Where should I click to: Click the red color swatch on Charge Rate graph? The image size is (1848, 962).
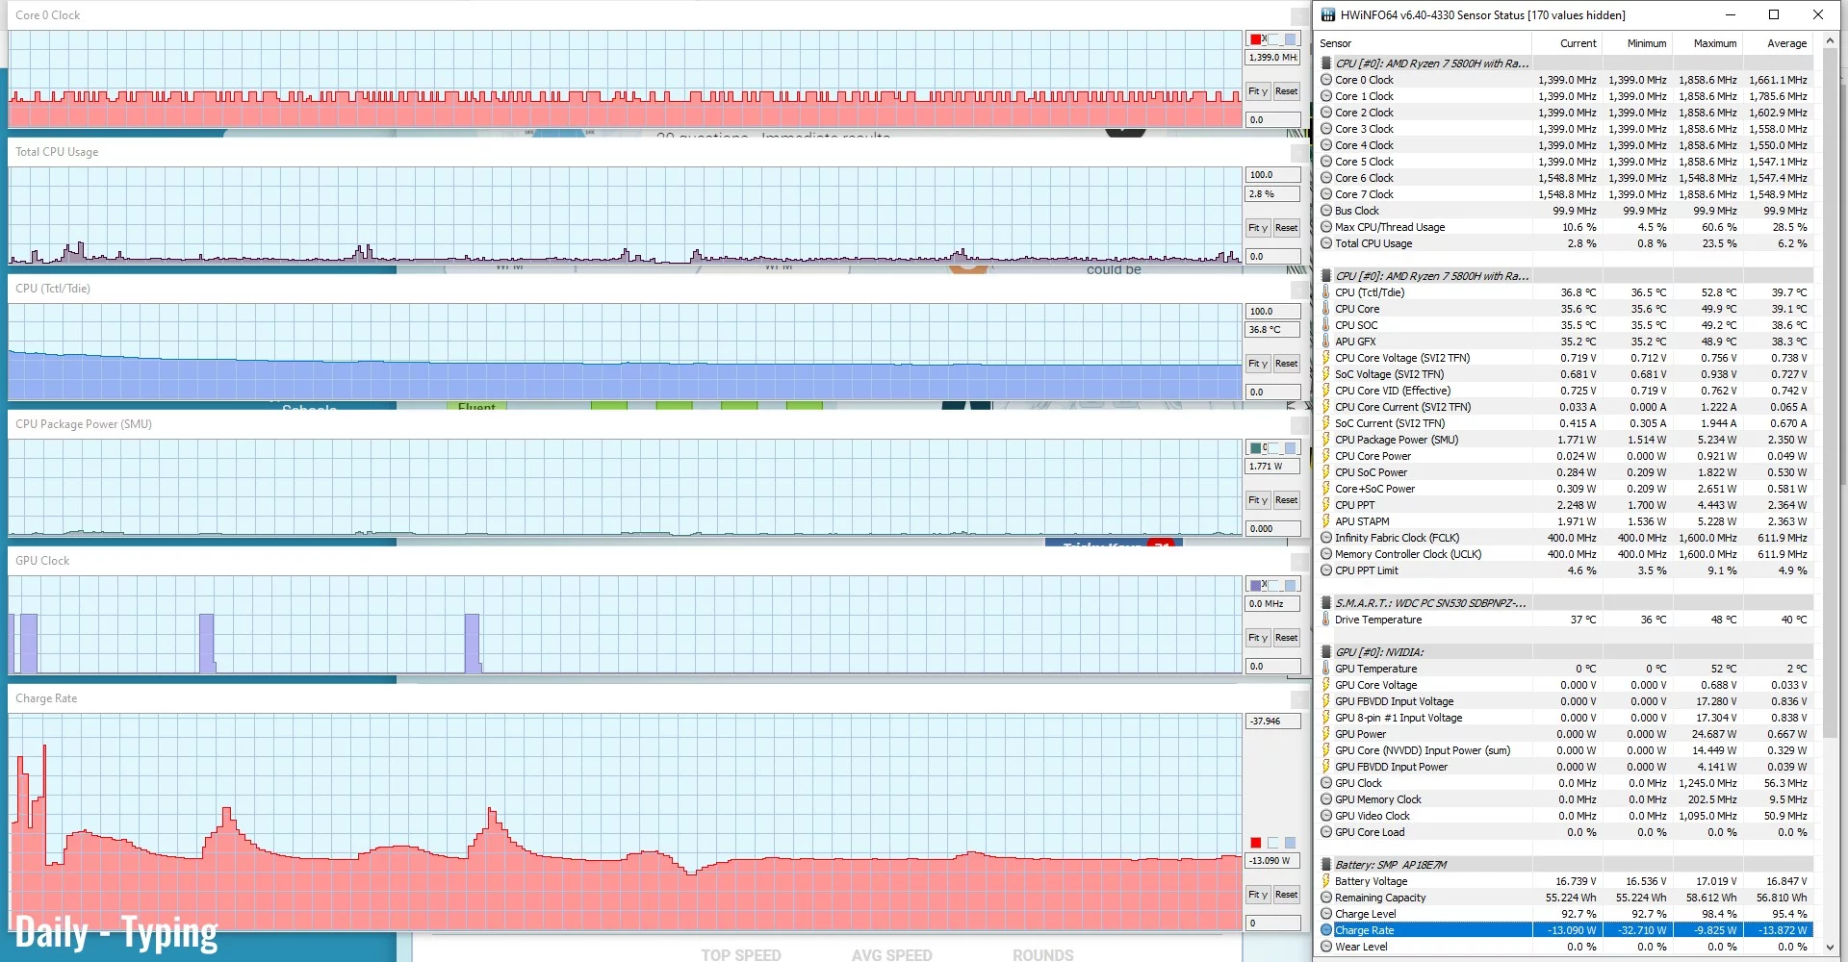1255,843
